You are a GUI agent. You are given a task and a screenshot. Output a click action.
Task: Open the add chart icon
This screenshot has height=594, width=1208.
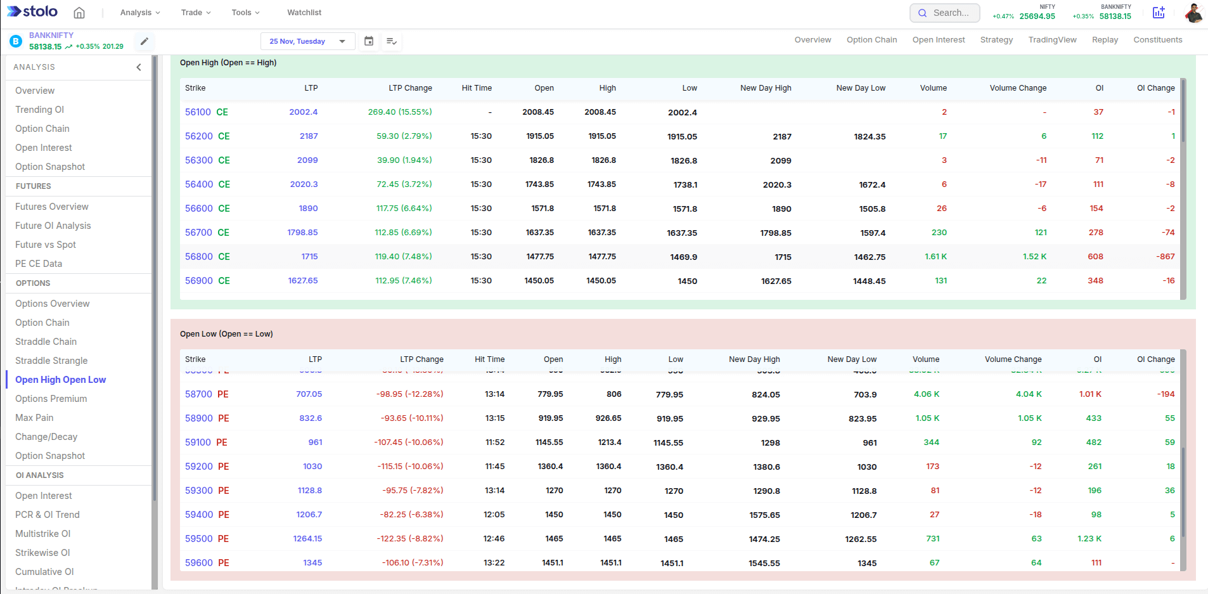(x=1159, y=13)
